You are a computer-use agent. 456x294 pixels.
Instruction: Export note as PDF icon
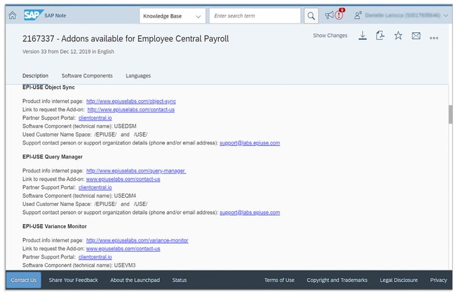click(x=380, y=36)
